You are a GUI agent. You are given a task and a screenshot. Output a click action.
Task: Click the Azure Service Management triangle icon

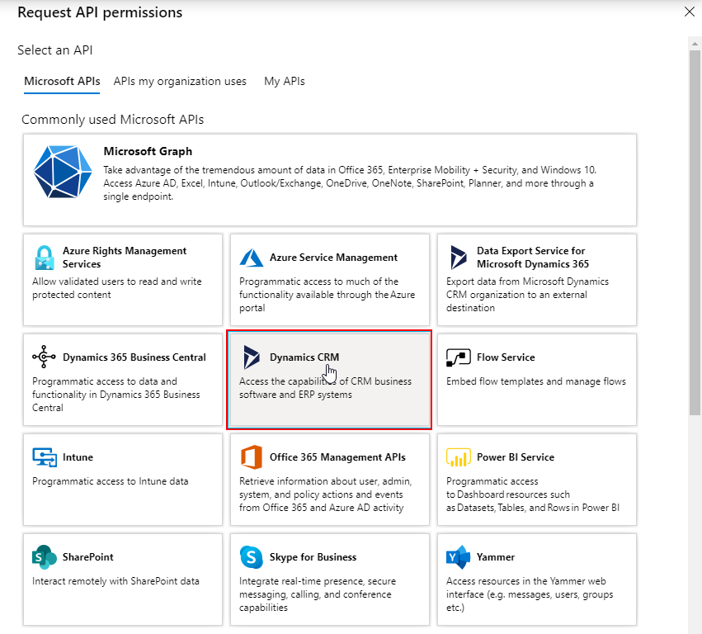click(251, 258)
